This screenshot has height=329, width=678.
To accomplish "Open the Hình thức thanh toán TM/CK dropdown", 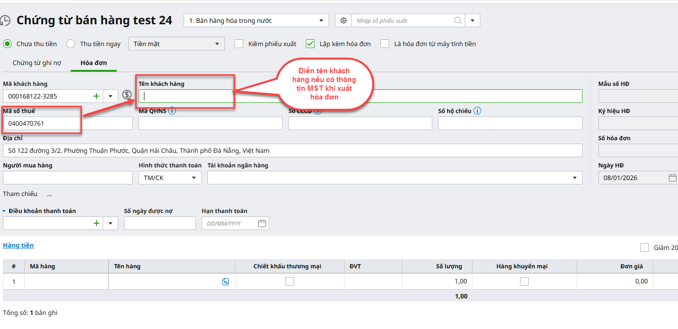I will pos(170,178).
